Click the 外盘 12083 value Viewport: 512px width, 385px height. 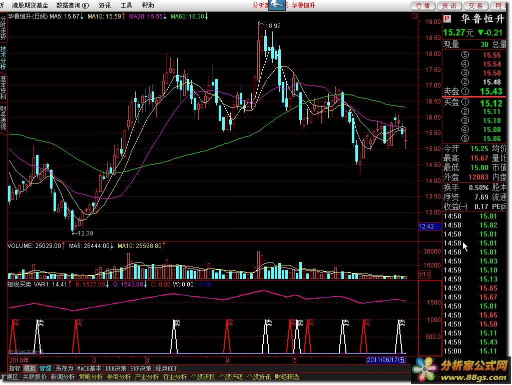[x=478, y=177]
